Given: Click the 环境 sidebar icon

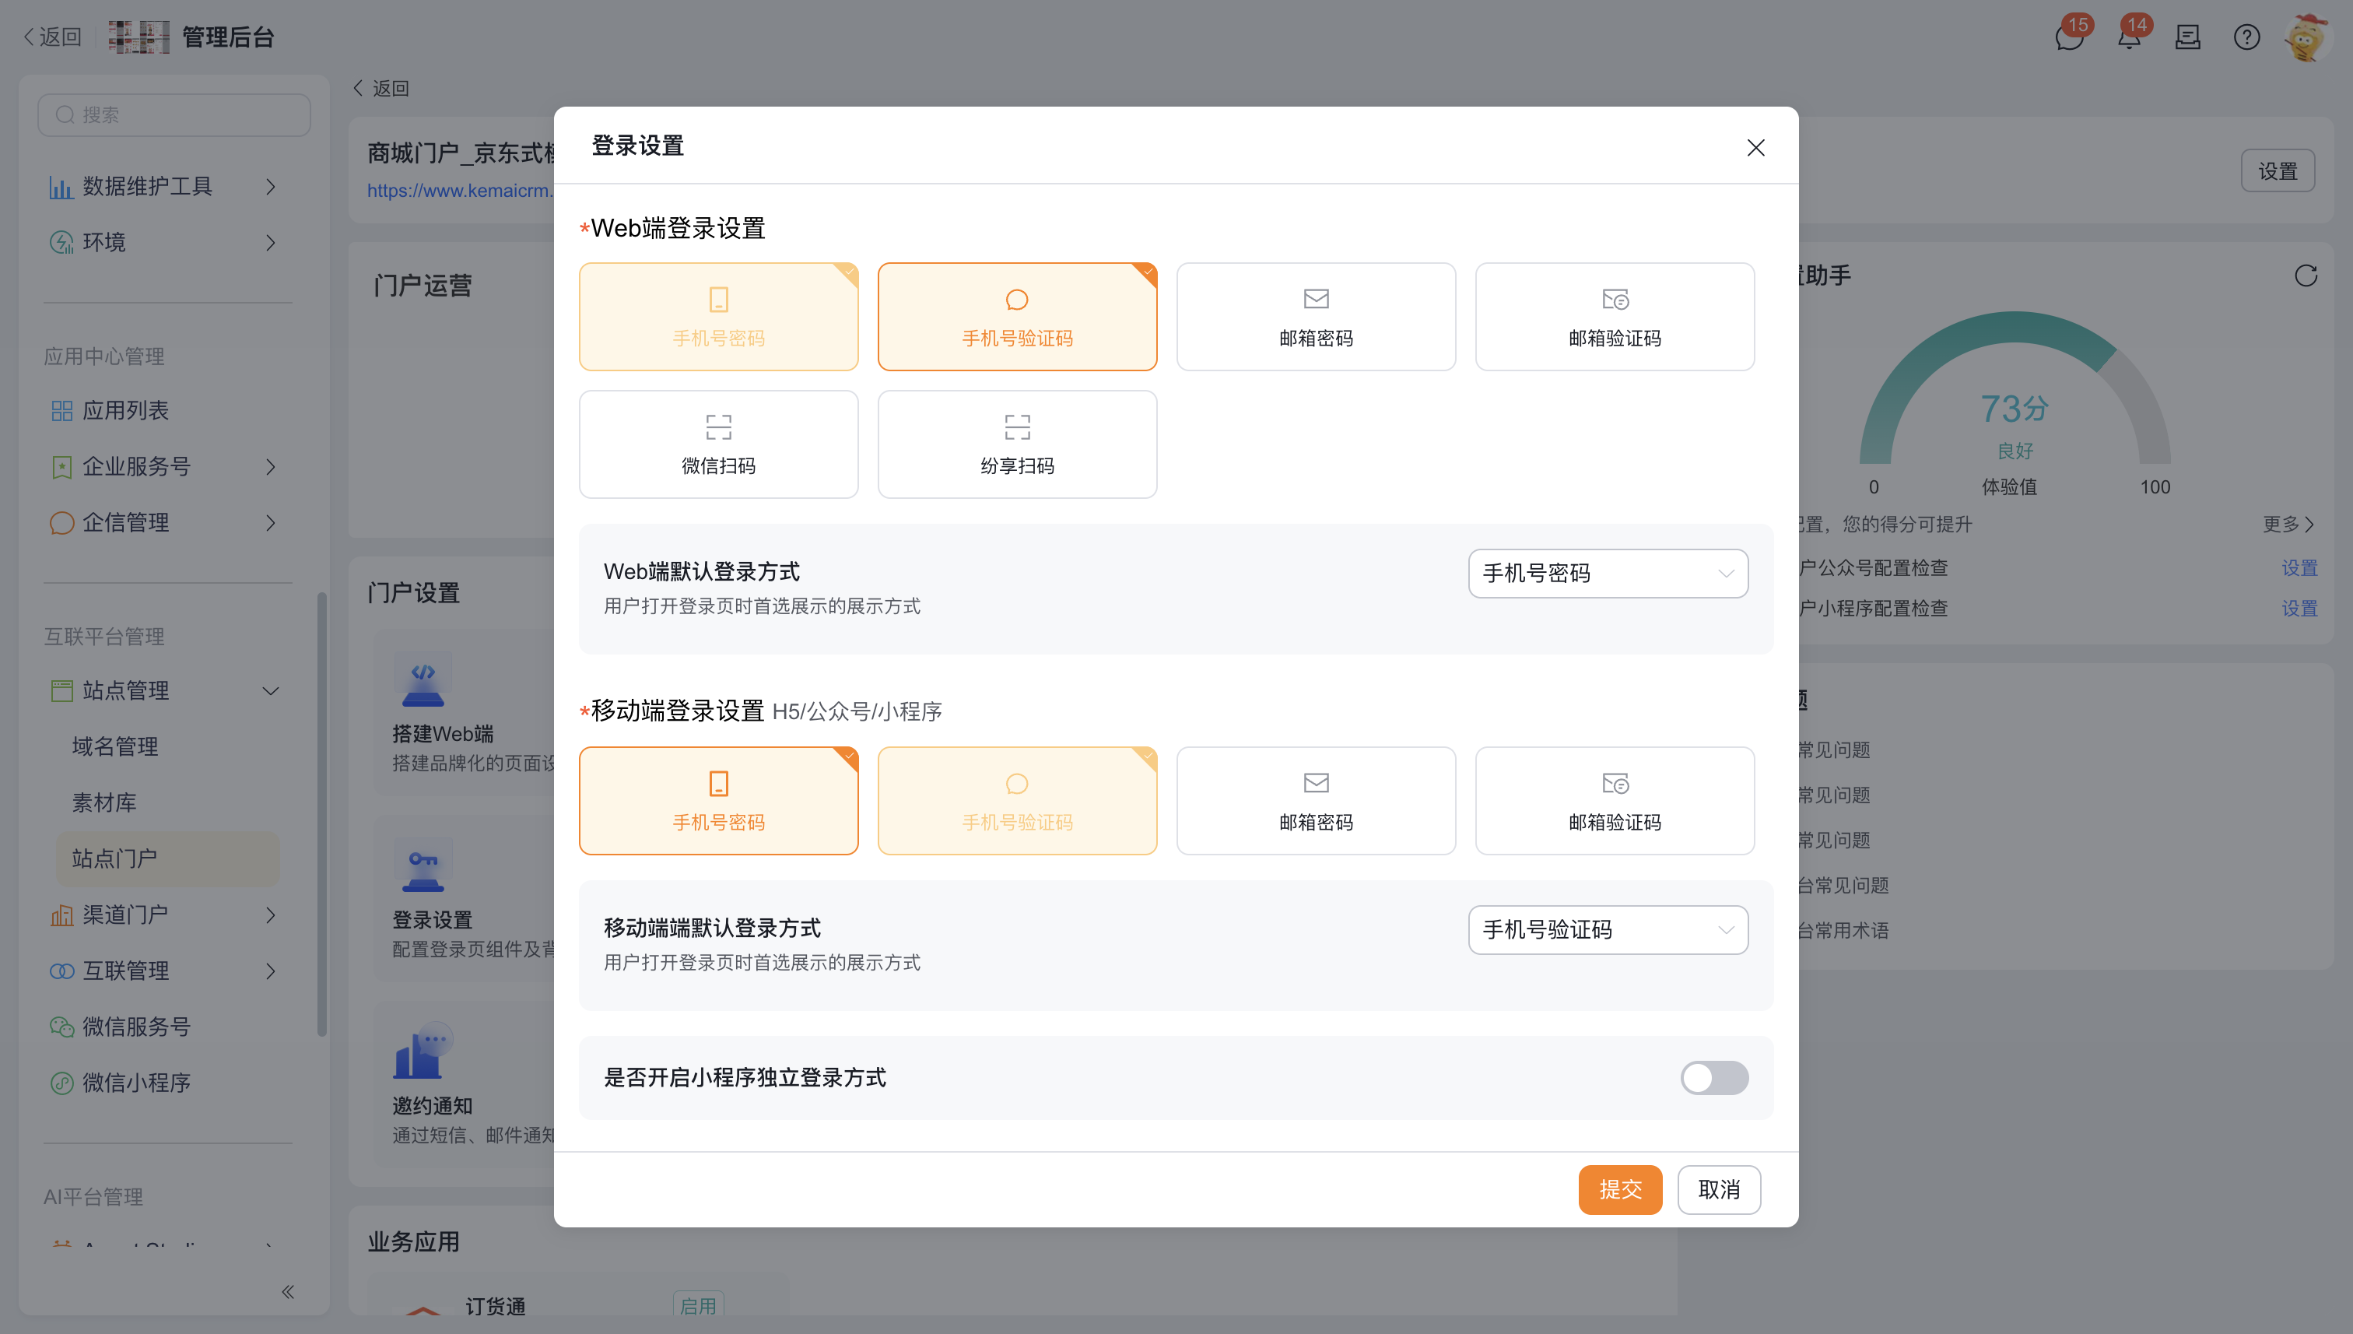Looking at the screenshot, I should pos(61,243).
